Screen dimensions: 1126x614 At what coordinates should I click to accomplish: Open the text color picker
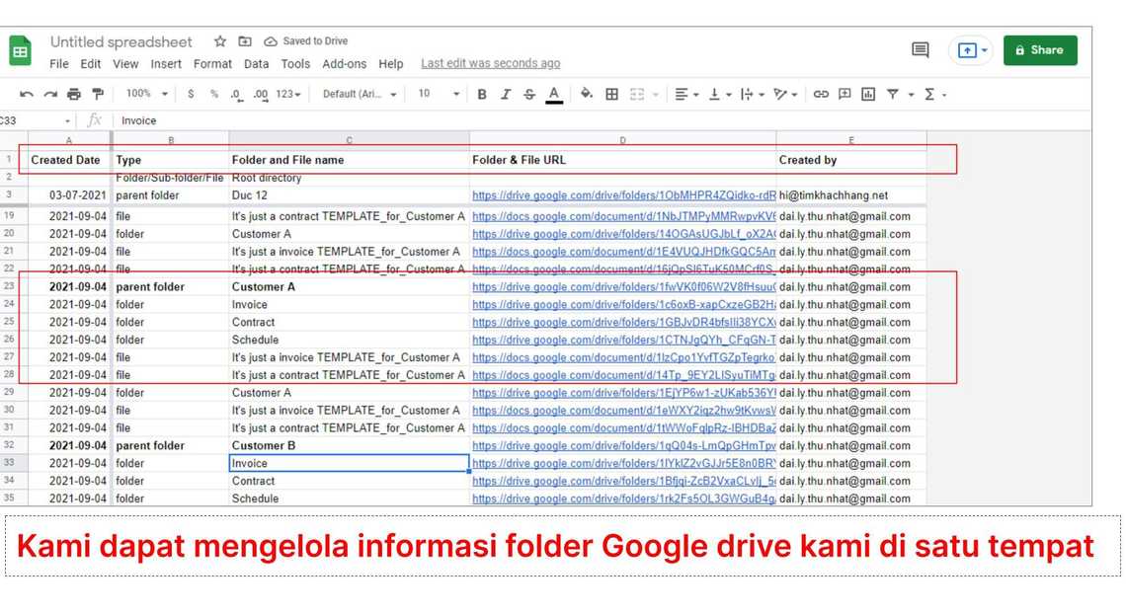click(554, 94)
